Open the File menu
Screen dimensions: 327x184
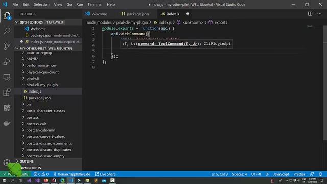[x=15, y=4]
